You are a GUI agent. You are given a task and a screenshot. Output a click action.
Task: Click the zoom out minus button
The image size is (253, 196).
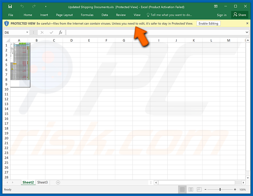coord(205,189)
